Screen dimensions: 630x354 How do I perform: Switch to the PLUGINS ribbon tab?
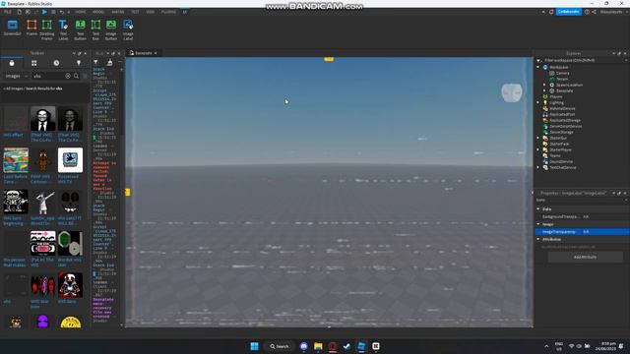coord(168,12)
